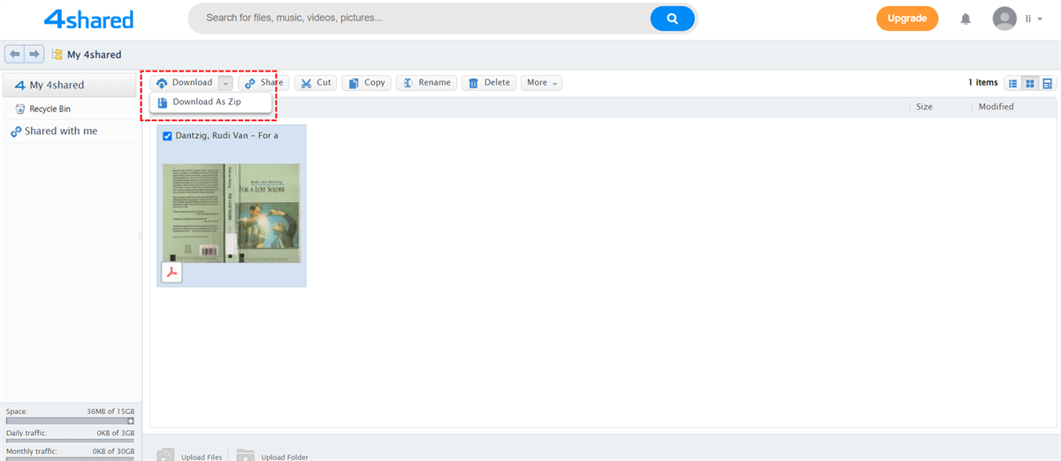This screenshot has height=461, width=1061.
Task: Click the 36MB of 15GB text
Action: (x=111, y=412)
